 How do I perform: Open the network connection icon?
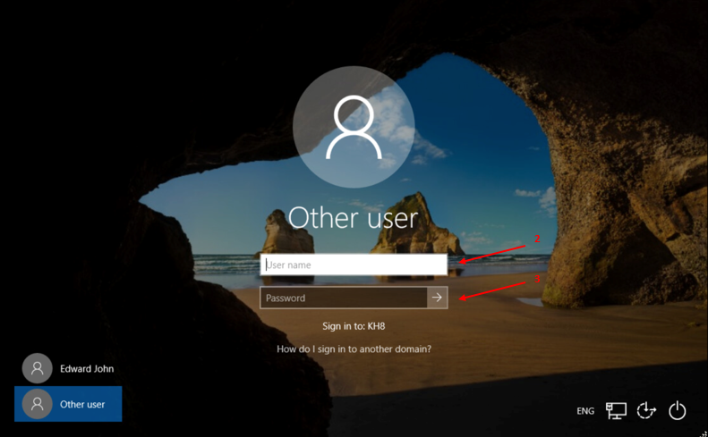[616, 410]
